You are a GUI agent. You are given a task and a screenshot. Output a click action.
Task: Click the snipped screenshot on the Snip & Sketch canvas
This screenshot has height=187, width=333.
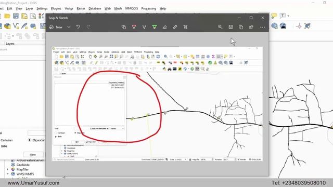pos(157,104)
